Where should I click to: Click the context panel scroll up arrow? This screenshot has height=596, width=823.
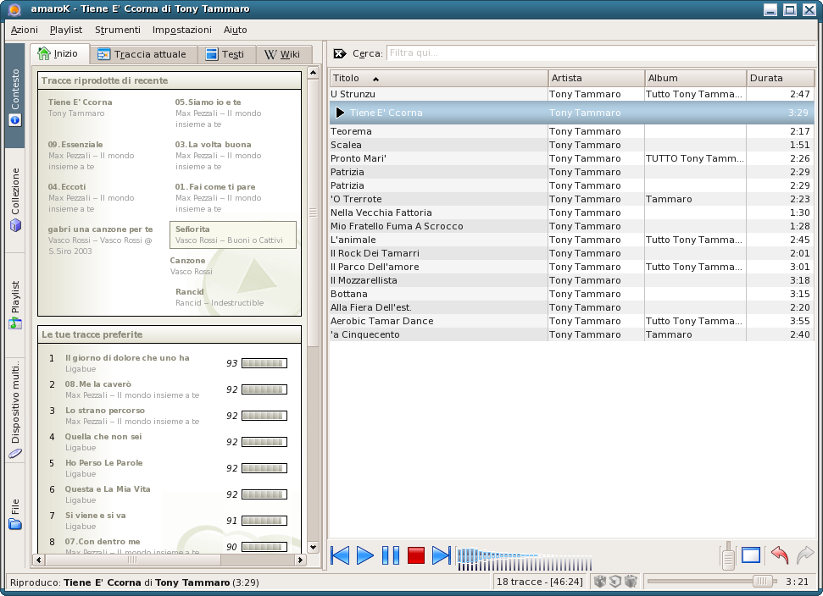(314, 72)
